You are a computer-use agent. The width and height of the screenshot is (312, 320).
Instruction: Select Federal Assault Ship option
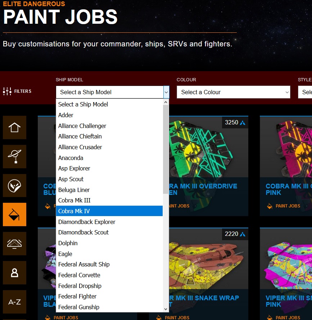click(109, 265)
